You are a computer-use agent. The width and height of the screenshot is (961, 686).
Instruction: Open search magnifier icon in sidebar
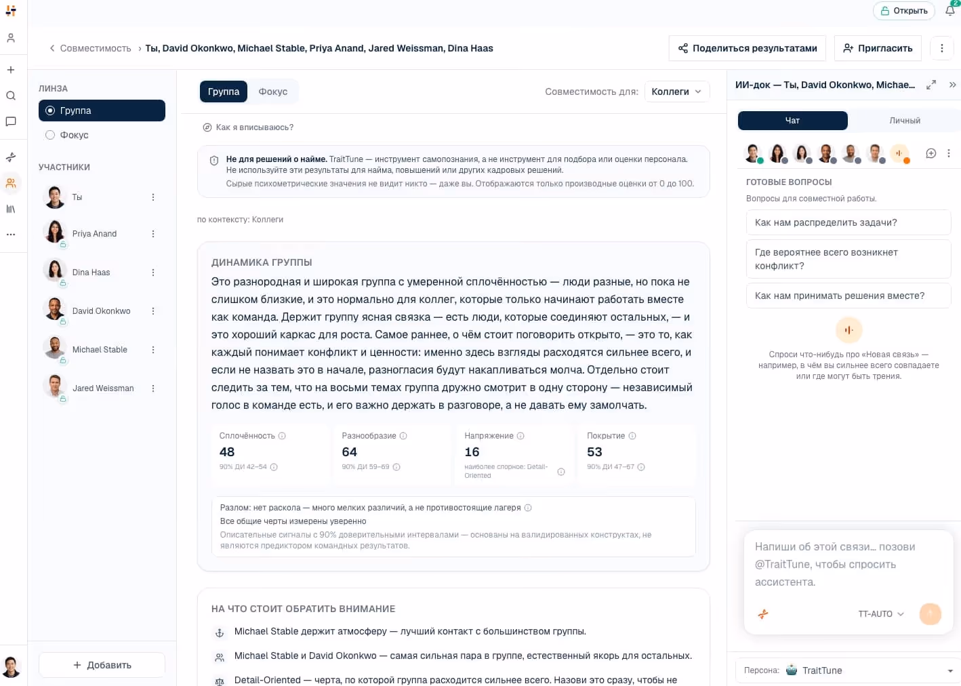tap(11, 96)
